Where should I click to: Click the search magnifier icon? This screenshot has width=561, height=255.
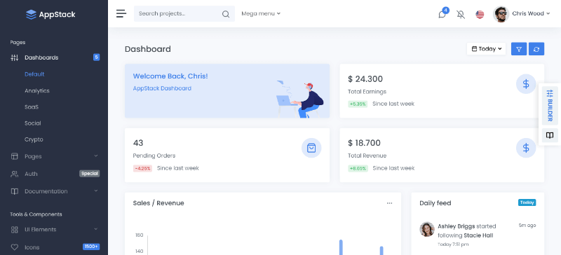(x=225, y=14)
